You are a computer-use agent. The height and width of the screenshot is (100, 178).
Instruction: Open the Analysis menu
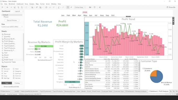coord(32,4)
